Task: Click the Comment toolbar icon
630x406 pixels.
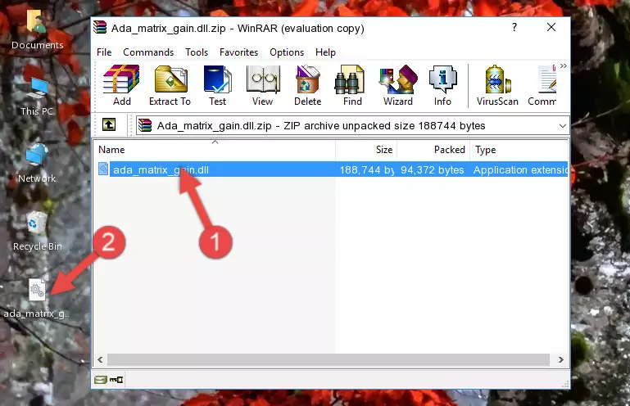Action: point(542,85)
